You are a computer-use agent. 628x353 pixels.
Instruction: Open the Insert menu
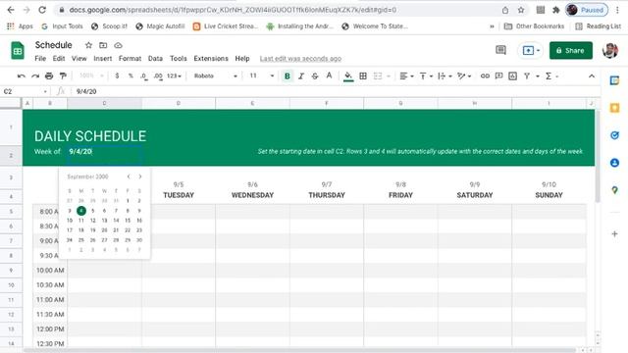pyautogui.click(x=102, y=59)
